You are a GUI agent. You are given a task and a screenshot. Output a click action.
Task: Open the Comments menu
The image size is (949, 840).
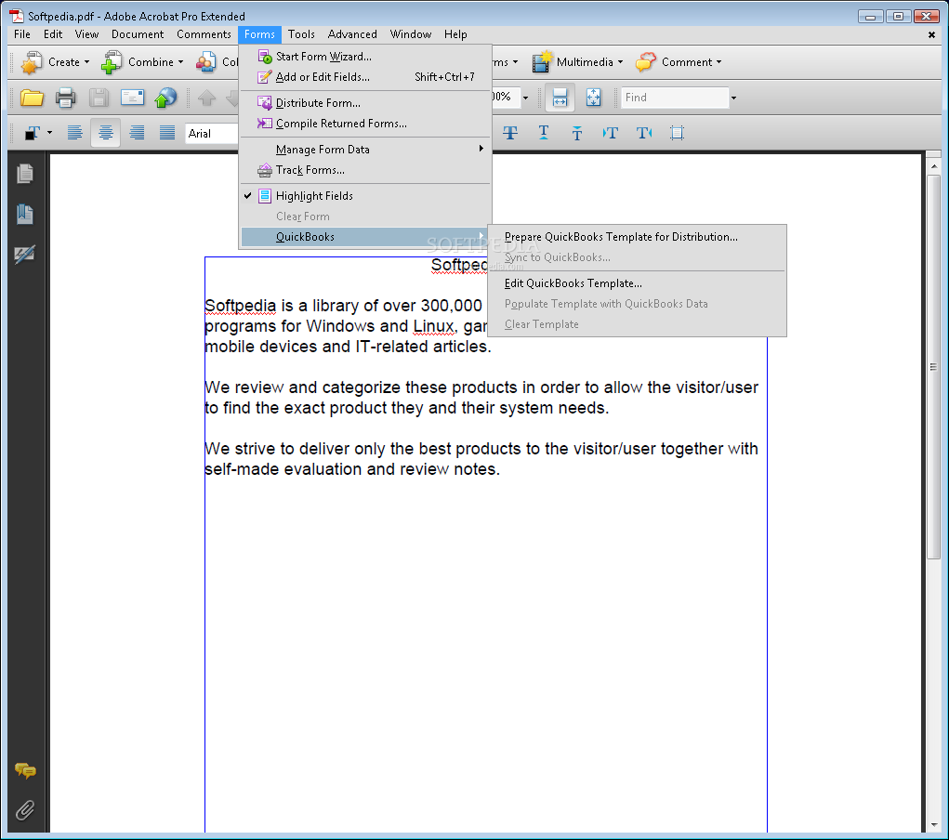tap(204, 34)
